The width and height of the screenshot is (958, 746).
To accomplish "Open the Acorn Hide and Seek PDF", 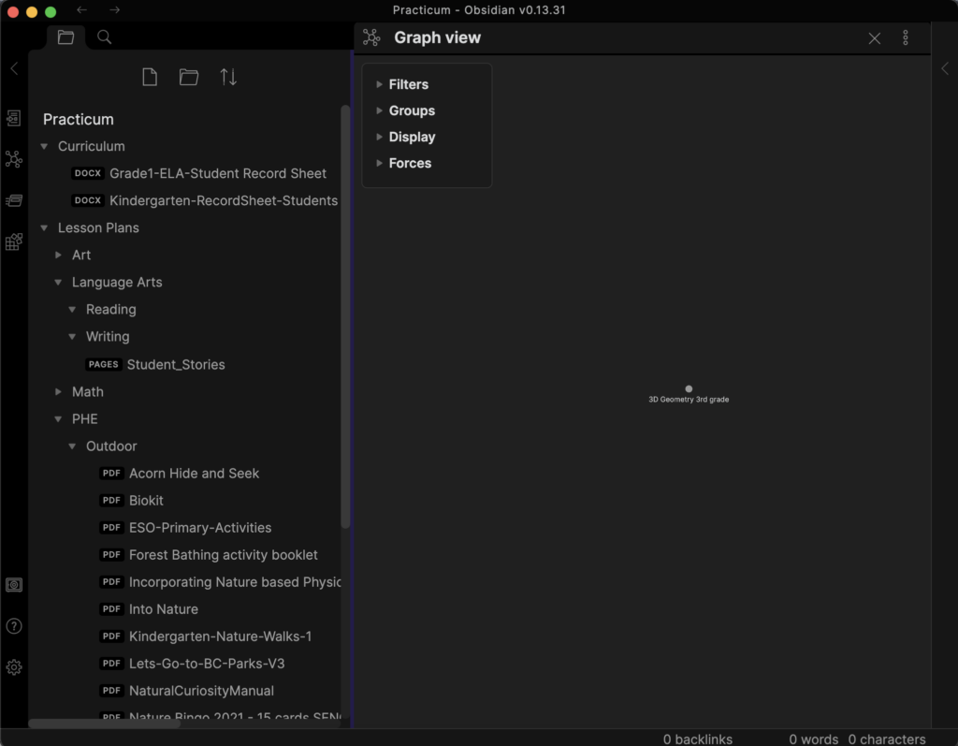I will point(194,474).
